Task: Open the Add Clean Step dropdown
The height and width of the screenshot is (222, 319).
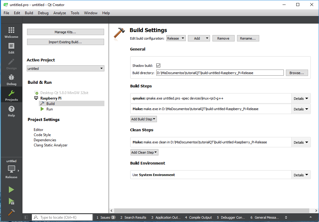Action: [x=144, y=152]
